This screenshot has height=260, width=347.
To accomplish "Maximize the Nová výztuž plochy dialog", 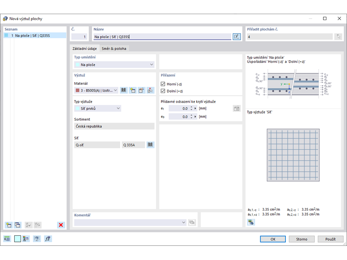I will (325, 19).
